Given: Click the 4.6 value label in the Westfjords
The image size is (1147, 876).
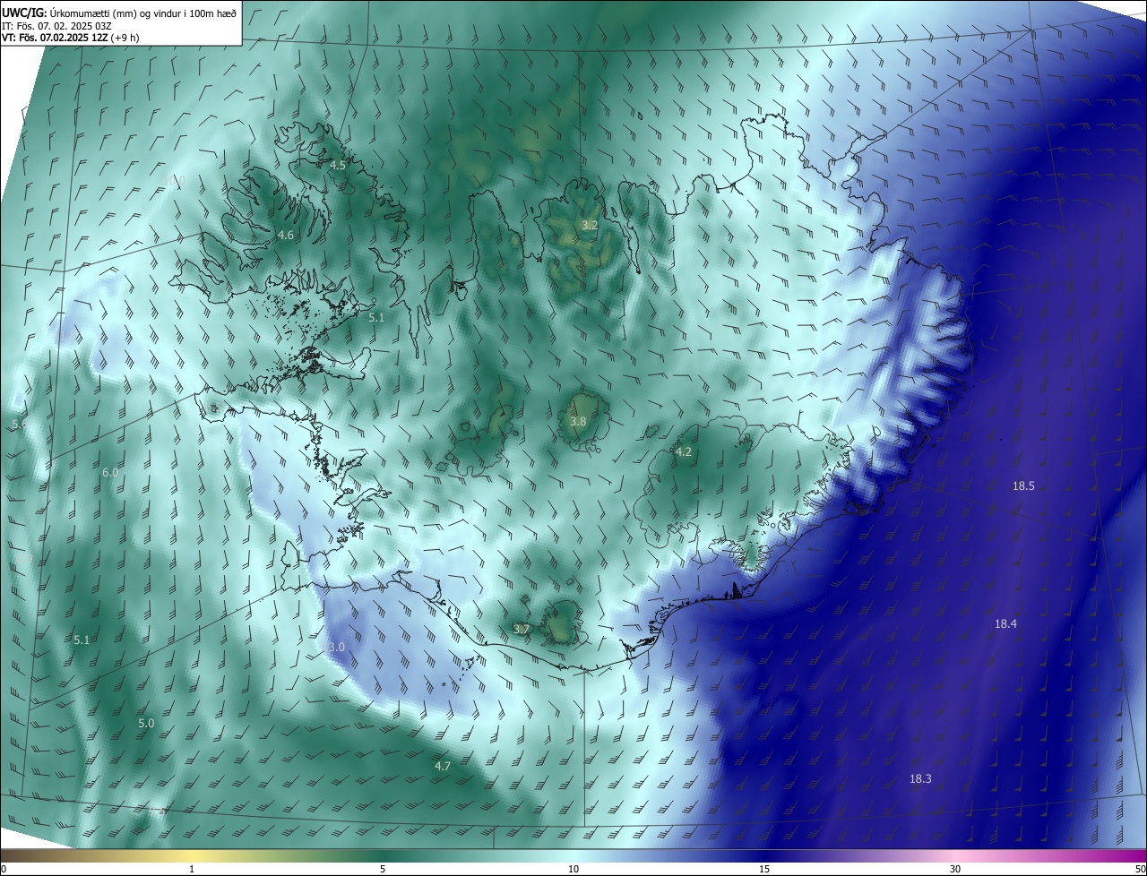Looking at the screenshot, I should coord(285,235).
